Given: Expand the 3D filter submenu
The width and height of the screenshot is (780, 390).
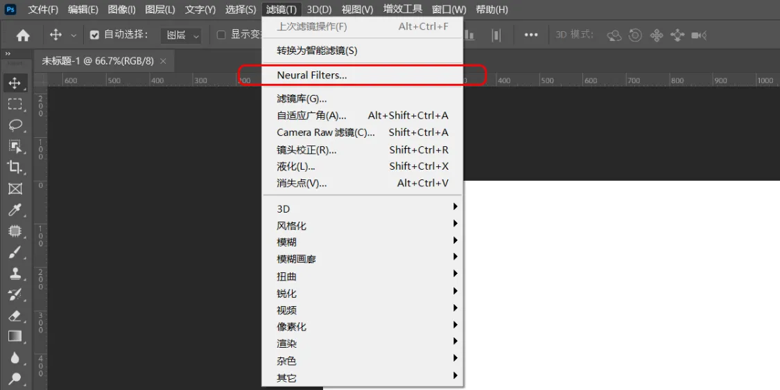Looking at the screenshot, I should click(363, 209).
